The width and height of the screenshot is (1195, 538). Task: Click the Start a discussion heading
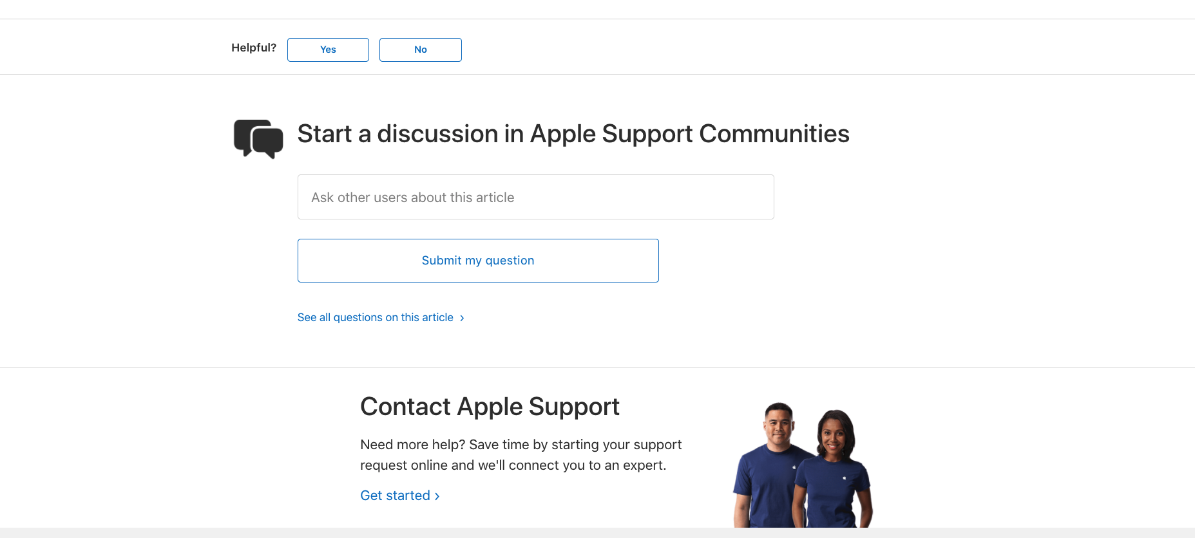[x=573, y=134]
